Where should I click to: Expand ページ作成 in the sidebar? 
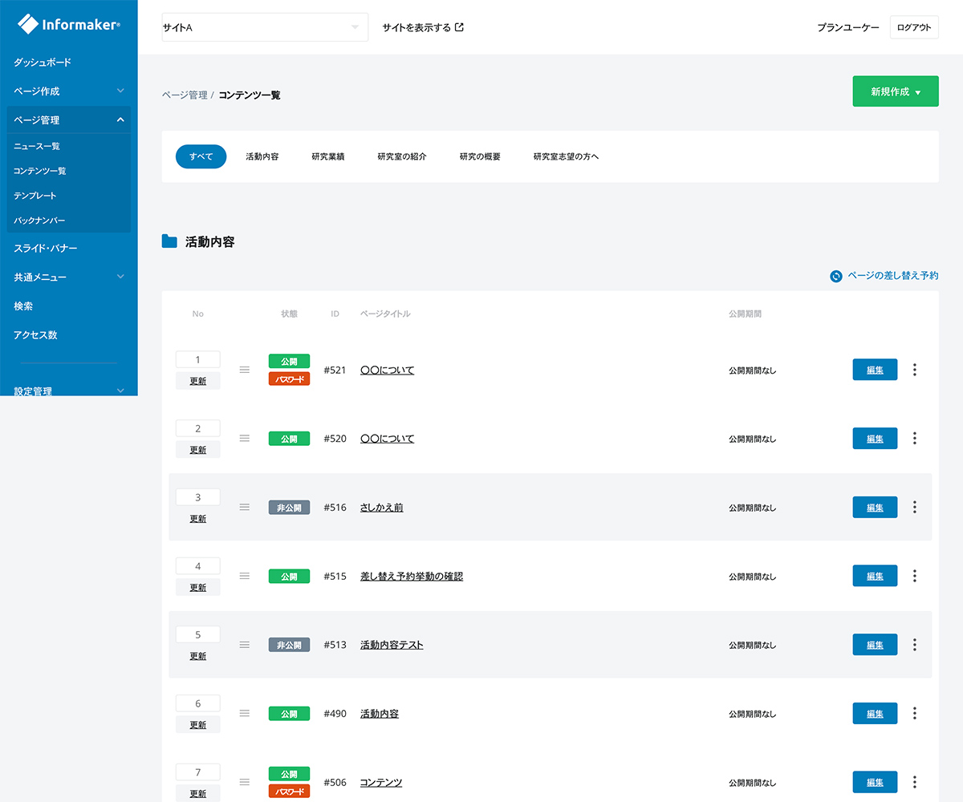(x=68, y=91)
